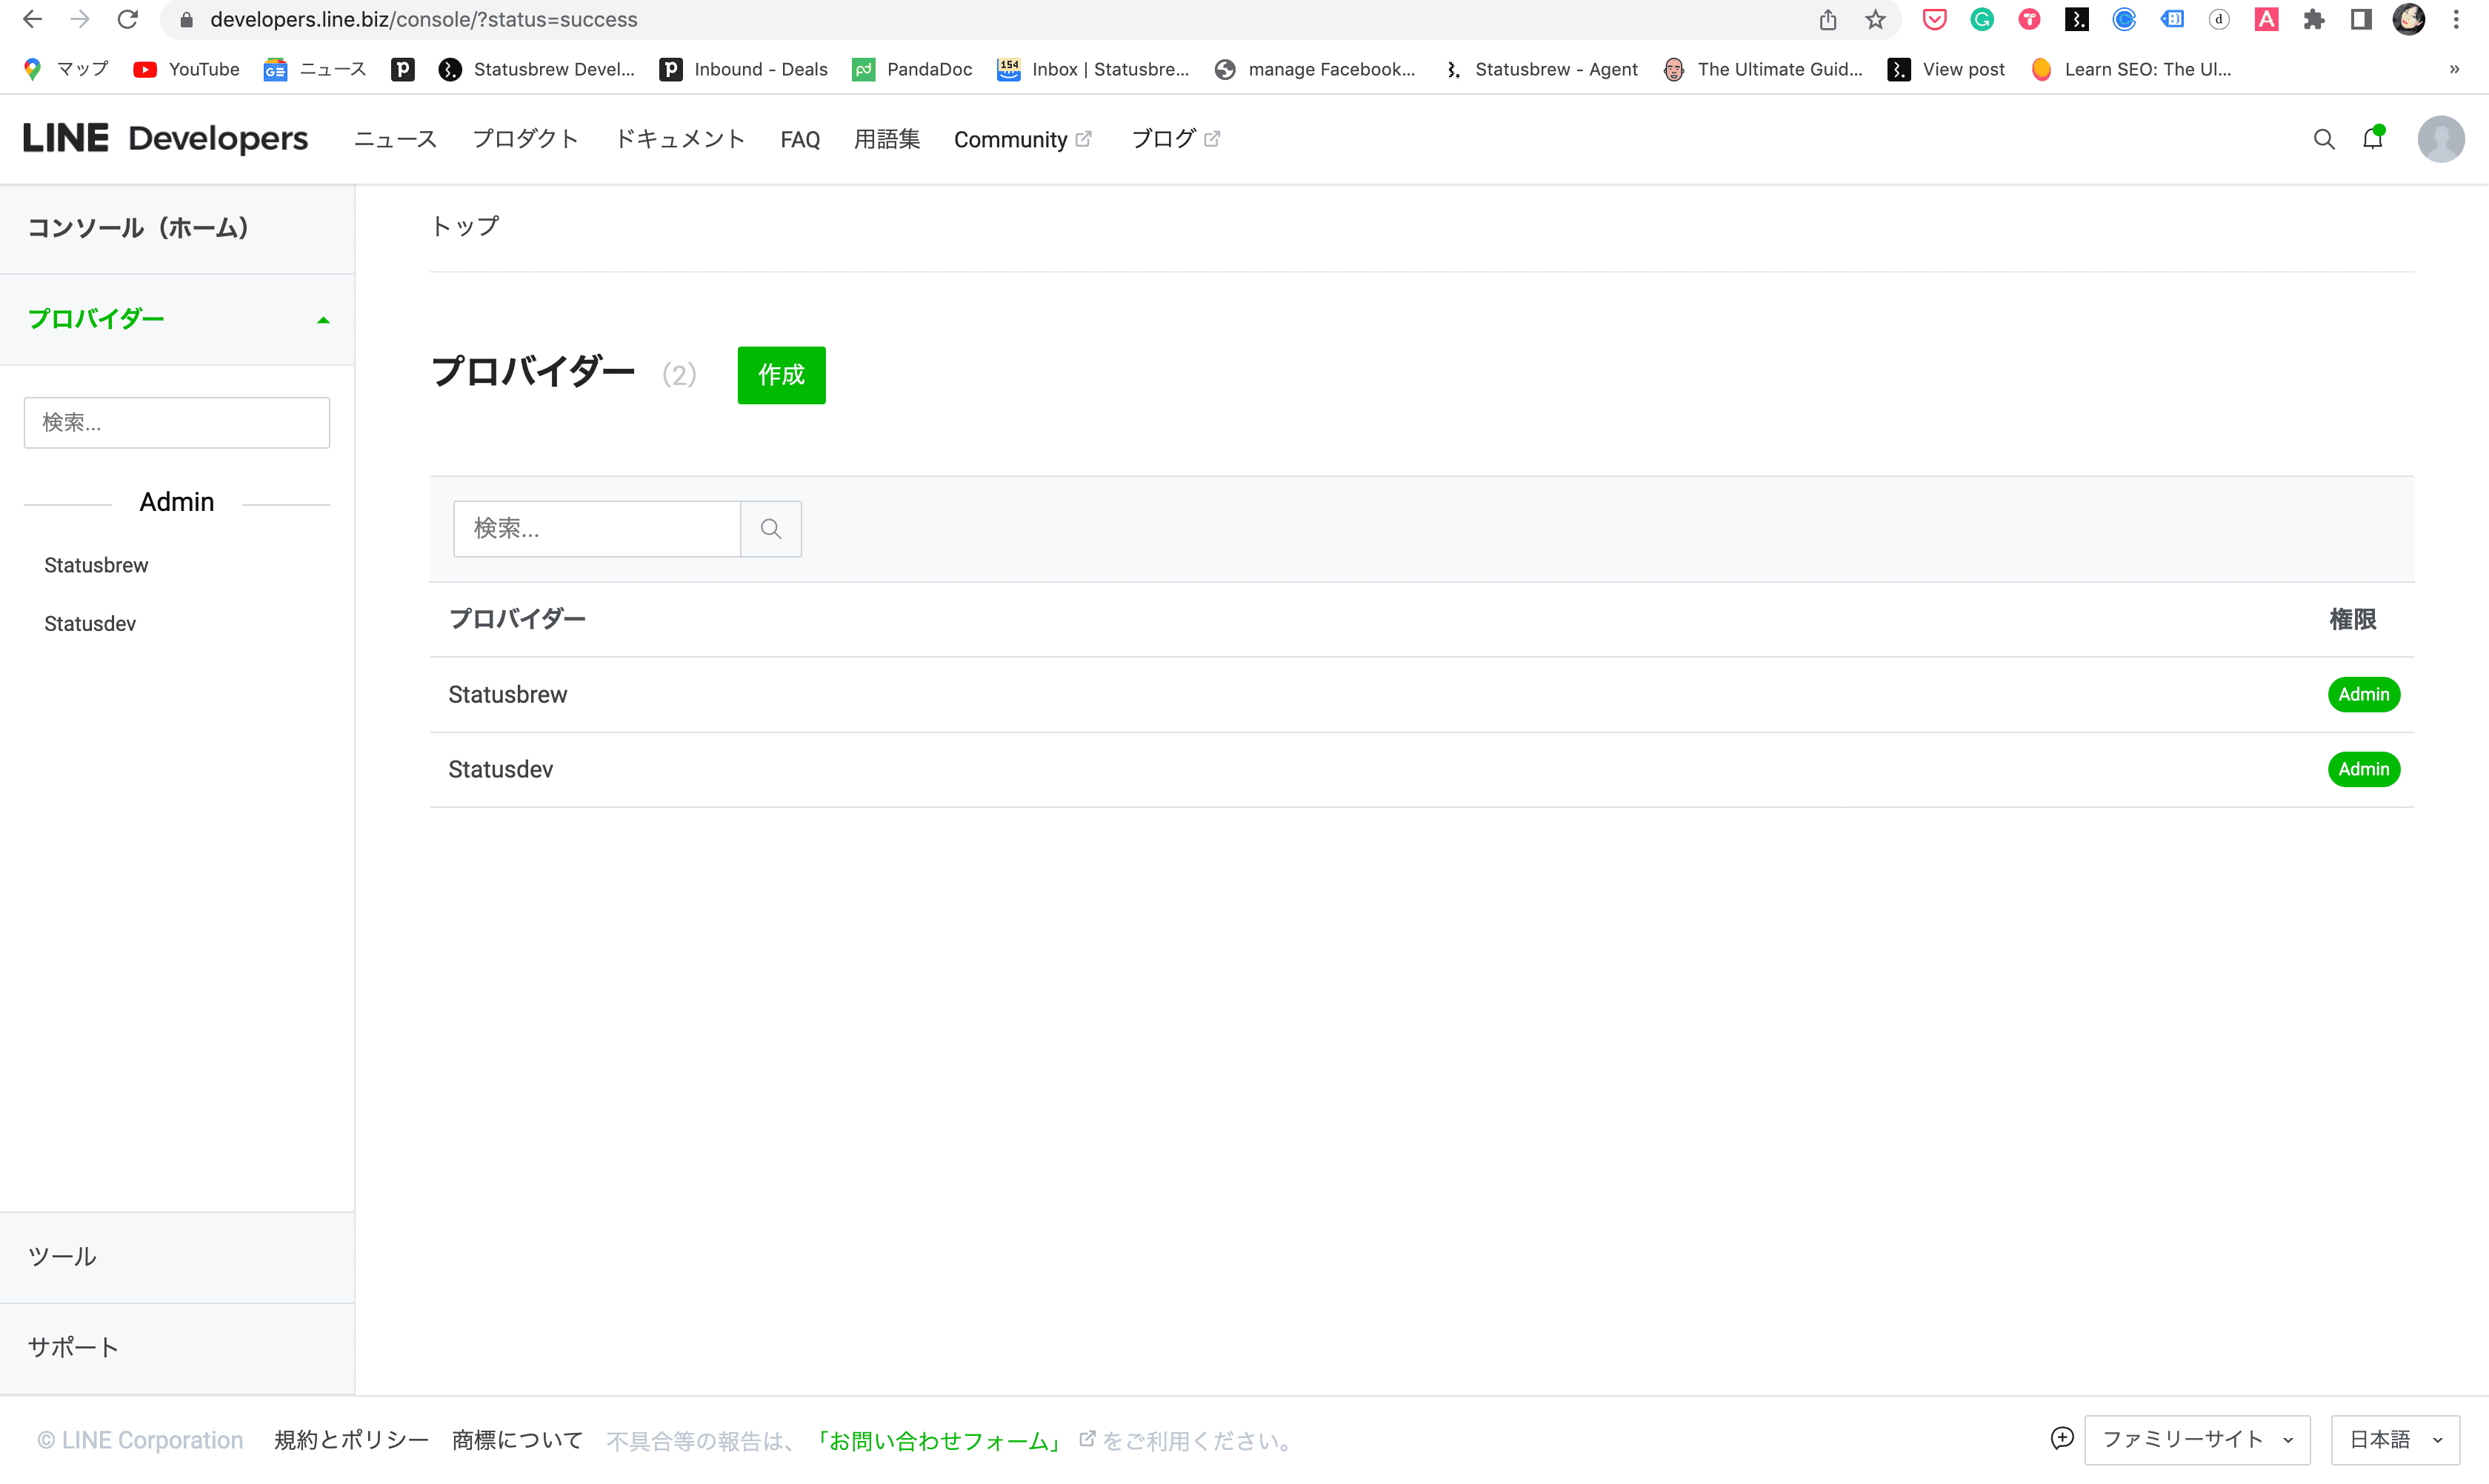Open the ファミリーサイト dropdown
The height and width of the screenshot is (1484, 2489).
coord(2197,1440)
